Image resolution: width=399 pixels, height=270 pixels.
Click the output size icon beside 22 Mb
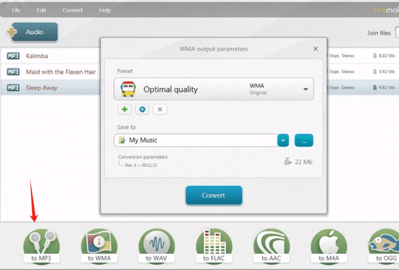click(288, 161)
